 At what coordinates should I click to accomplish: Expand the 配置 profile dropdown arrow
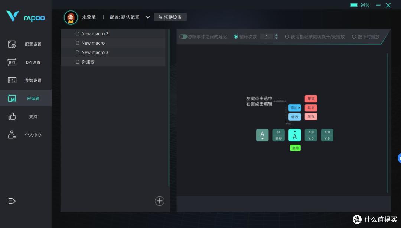click(147, 17)
